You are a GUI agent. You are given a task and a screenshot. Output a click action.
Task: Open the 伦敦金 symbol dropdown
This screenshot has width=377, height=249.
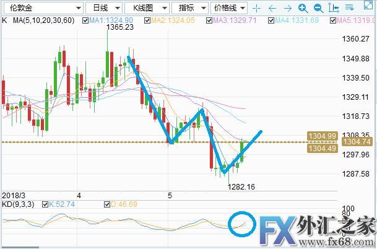(42, 8)
